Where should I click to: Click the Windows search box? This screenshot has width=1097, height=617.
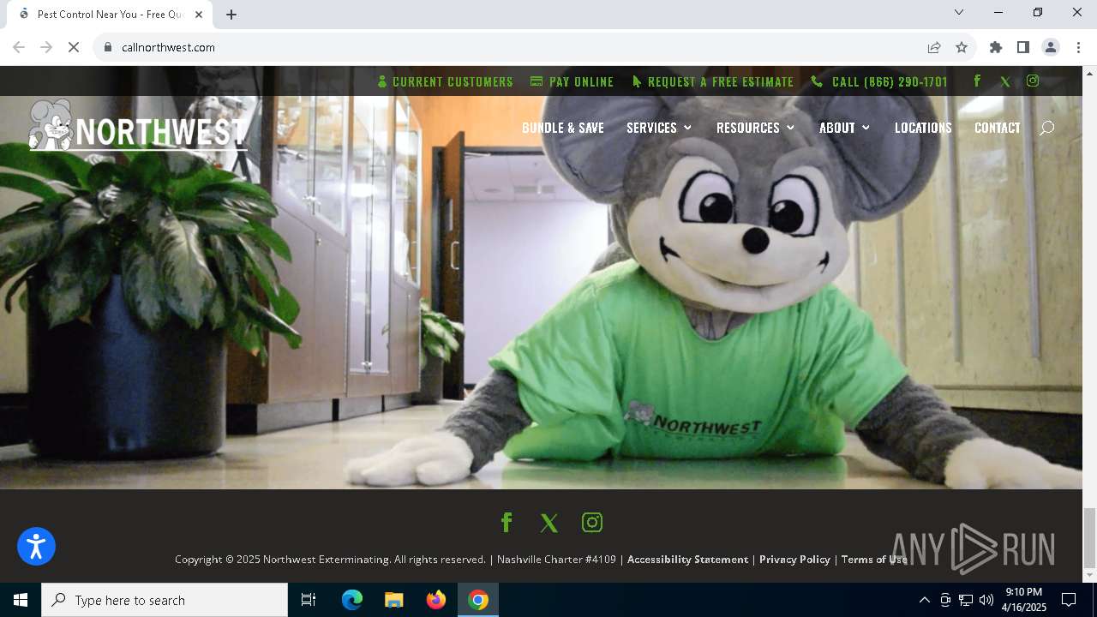tap(165, 600)
